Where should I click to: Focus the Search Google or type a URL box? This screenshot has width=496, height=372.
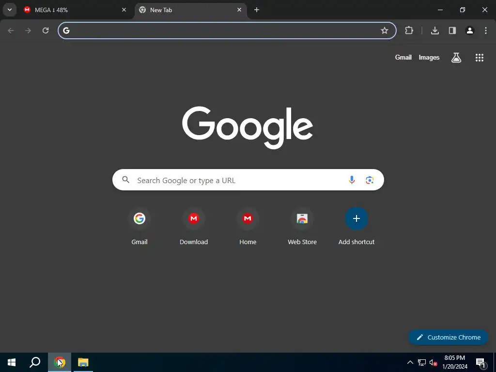pos(248,180)
